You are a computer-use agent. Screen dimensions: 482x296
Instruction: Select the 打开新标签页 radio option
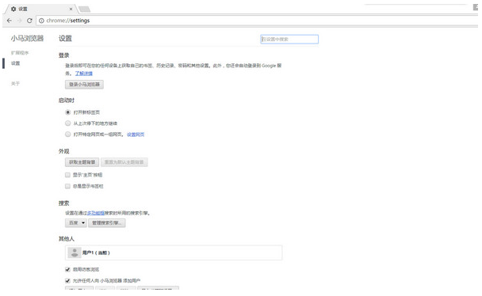[67, 112]
